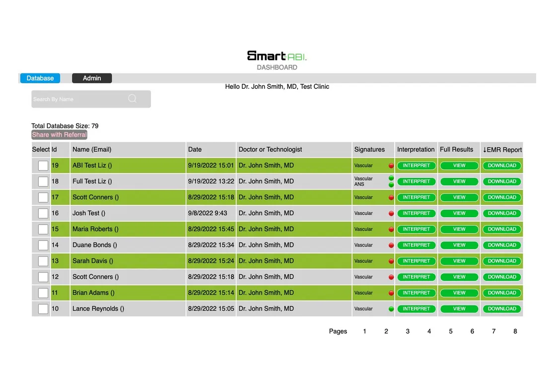Screen dimensions: 556x382
Task: Select Sarah Davis row checkbox
Action: (43, 261)
